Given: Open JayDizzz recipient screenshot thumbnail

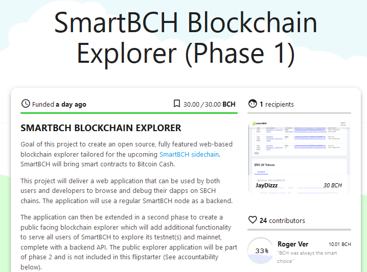Looking at the screenshot, I should click(299, 157).
